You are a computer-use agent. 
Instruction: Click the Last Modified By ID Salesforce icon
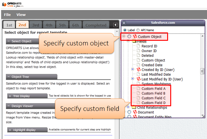point(138,79)
